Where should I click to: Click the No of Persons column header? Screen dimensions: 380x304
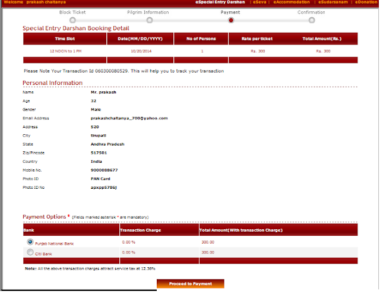tap(201, 39)
